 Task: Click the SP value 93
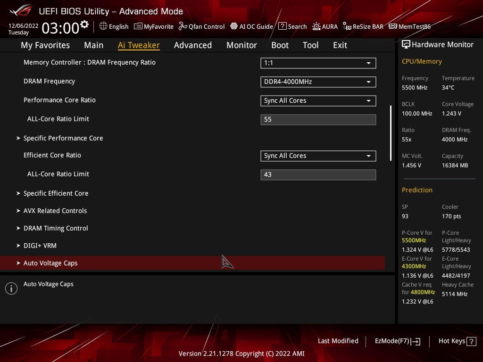[x=405, y=216]
